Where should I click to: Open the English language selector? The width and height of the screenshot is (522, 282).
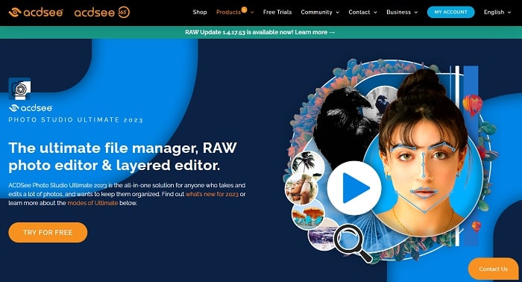497,12
